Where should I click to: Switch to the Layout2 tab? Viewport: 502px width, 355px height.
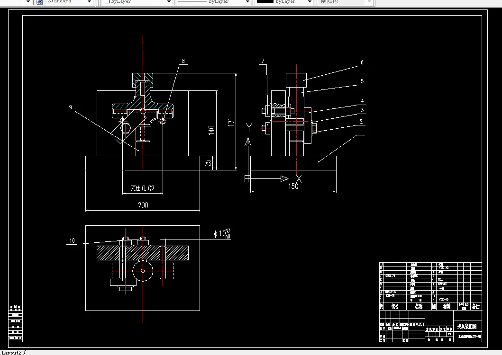click(x=12, y=353)
